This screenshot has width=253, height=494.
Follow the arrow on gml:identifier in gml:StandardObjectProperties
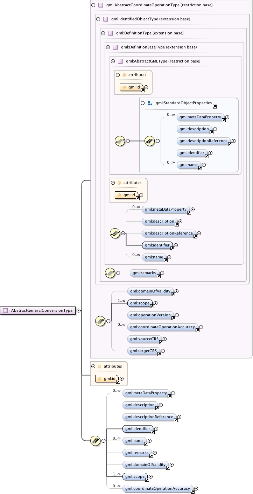207,156
